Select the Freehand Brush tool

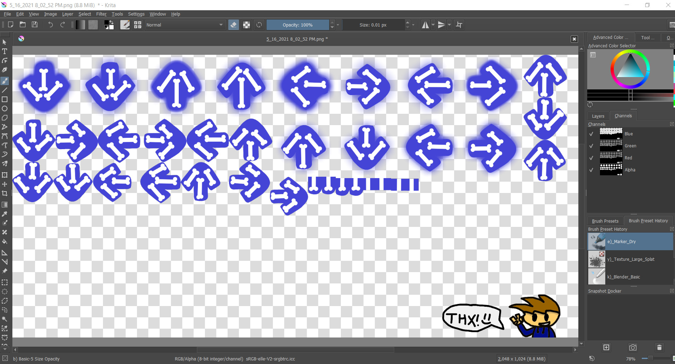coord(5,81)
